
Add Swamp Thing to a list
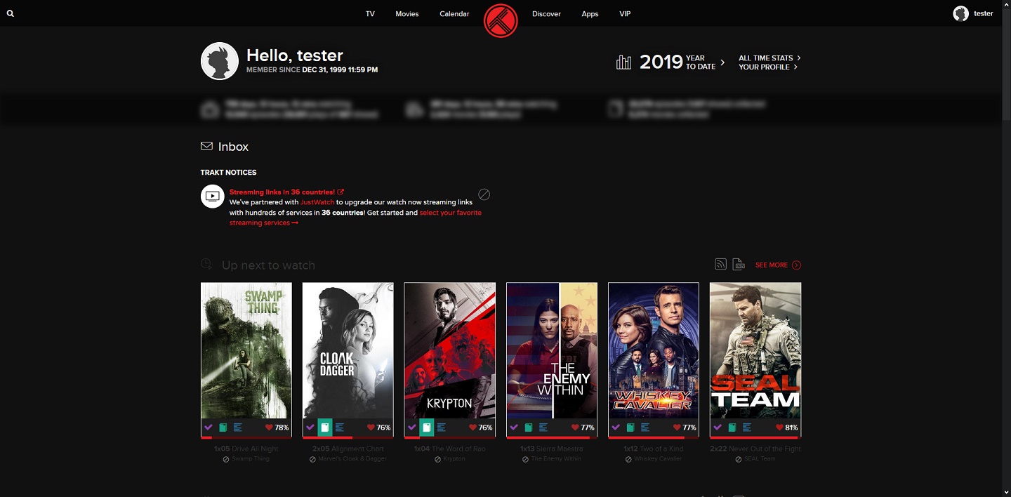coord(238,427)
